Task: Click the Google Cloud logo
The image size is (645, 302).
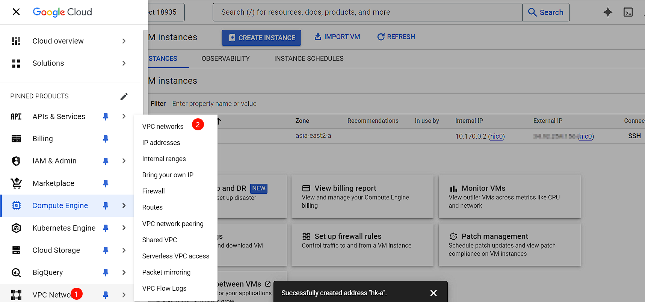Action: tap(62, 12)
